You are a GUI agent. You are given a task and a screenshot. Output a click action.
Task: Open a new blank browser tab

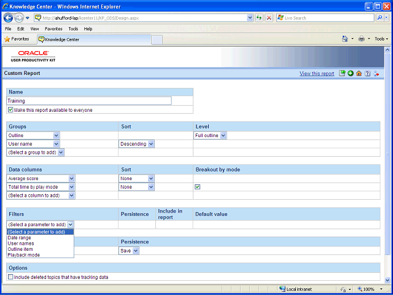(157, 40)
